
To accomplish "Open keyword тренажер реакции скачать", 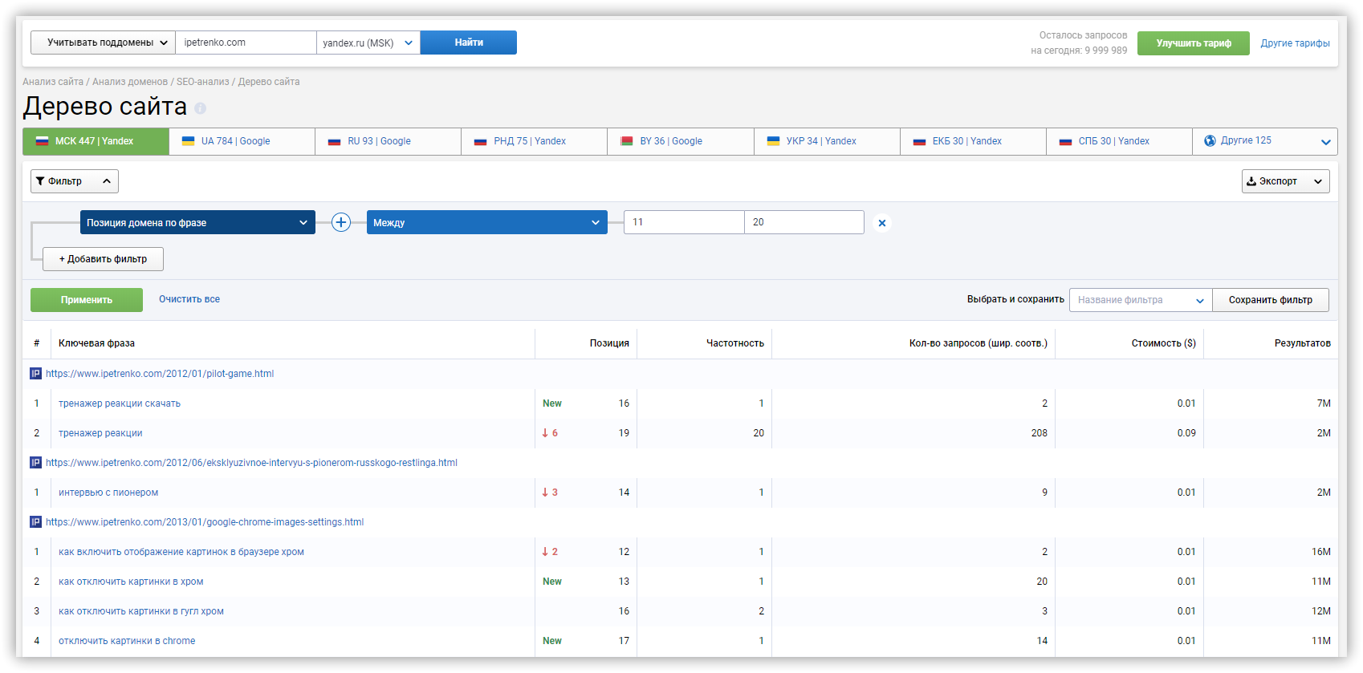I will click(120, 403).
